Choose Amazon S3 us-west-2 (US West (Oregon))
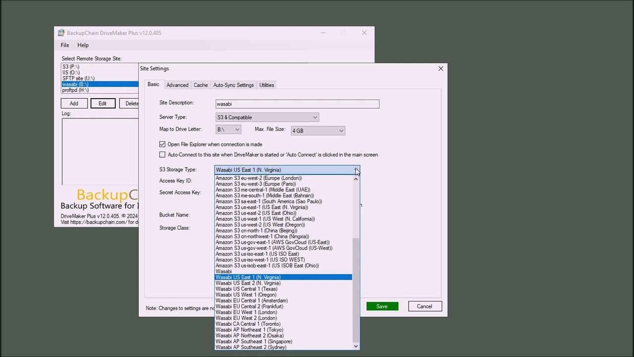Image resolution: width=634 pixels, height=357 pixels. pyautogui.click(x=283, y=225)
